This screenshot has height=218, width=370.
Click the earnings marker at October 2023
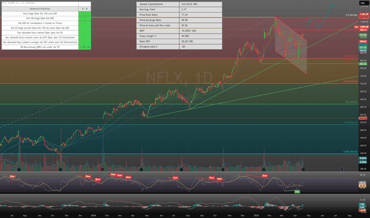pos(60,169)
